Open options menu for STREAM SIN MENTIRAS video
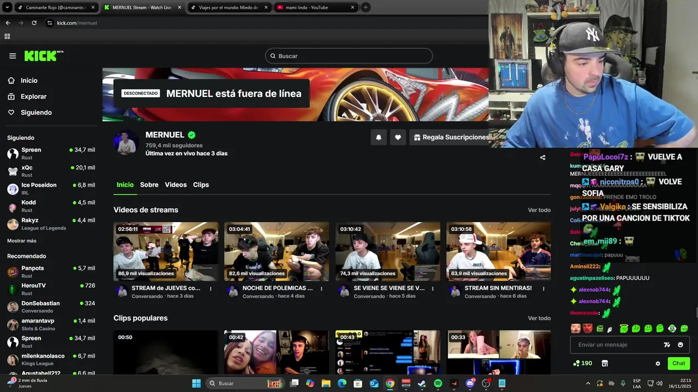The image size is (698, 392). (x=544, y=289)
